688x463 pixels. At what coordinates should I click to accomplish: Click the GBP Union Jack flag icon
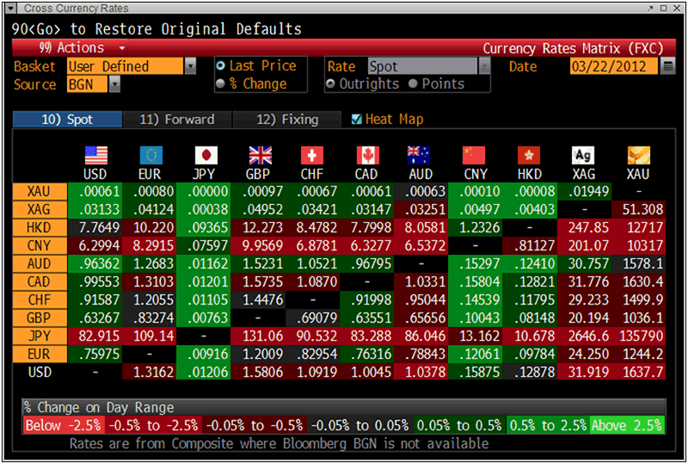coord(261,156)
